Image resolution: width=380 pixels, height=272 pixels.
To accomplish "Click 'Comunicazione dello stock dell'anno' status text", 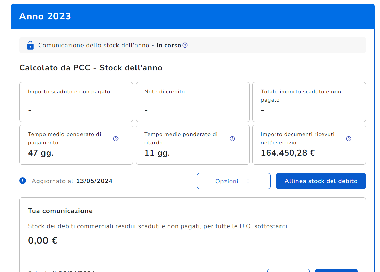I will (x=94, y=45).
